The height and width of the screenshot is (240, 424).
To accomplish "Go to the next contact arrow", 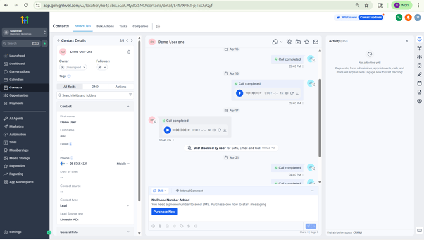I will tap(132, 41).
